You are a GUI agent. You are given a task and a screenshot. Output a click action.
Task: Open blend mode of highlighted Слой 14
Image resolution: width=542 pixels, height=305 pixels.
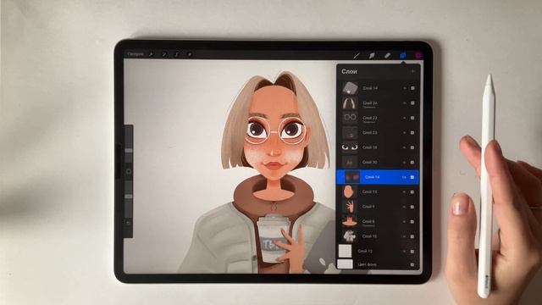(404, 177)
